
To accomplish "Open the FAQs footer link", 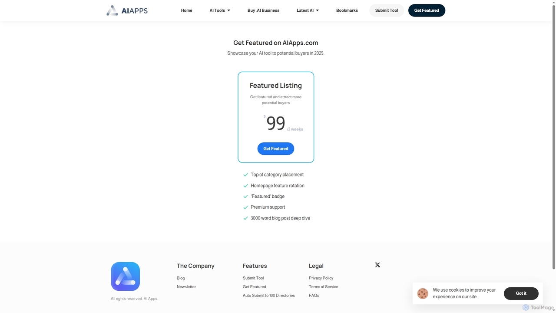I will 314,296.
